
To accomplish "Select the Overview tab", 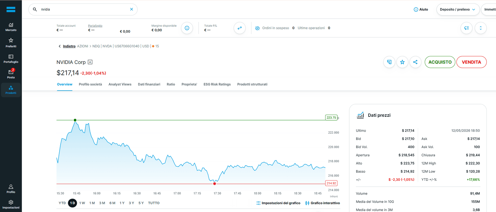I will tap(65, 84).
